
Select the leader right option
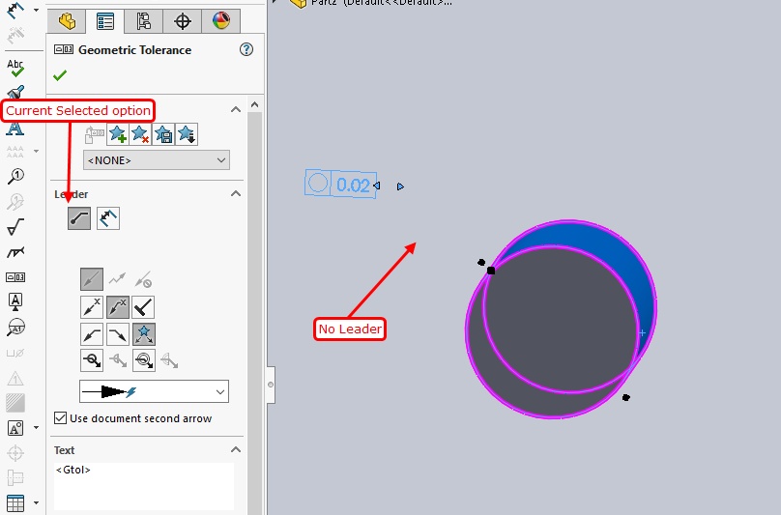118,334
